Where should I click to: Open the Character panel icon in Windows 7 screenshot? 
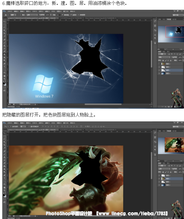click(155, 35)
